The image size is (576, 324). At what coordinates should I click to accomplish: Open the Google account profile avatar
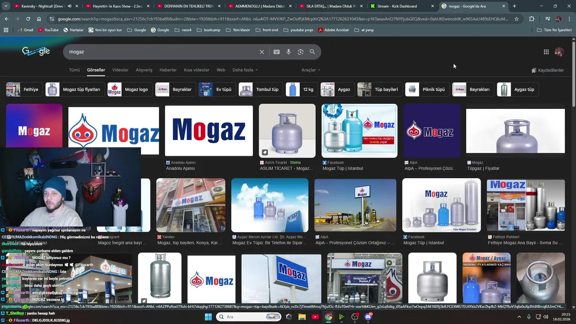[559, 52]
